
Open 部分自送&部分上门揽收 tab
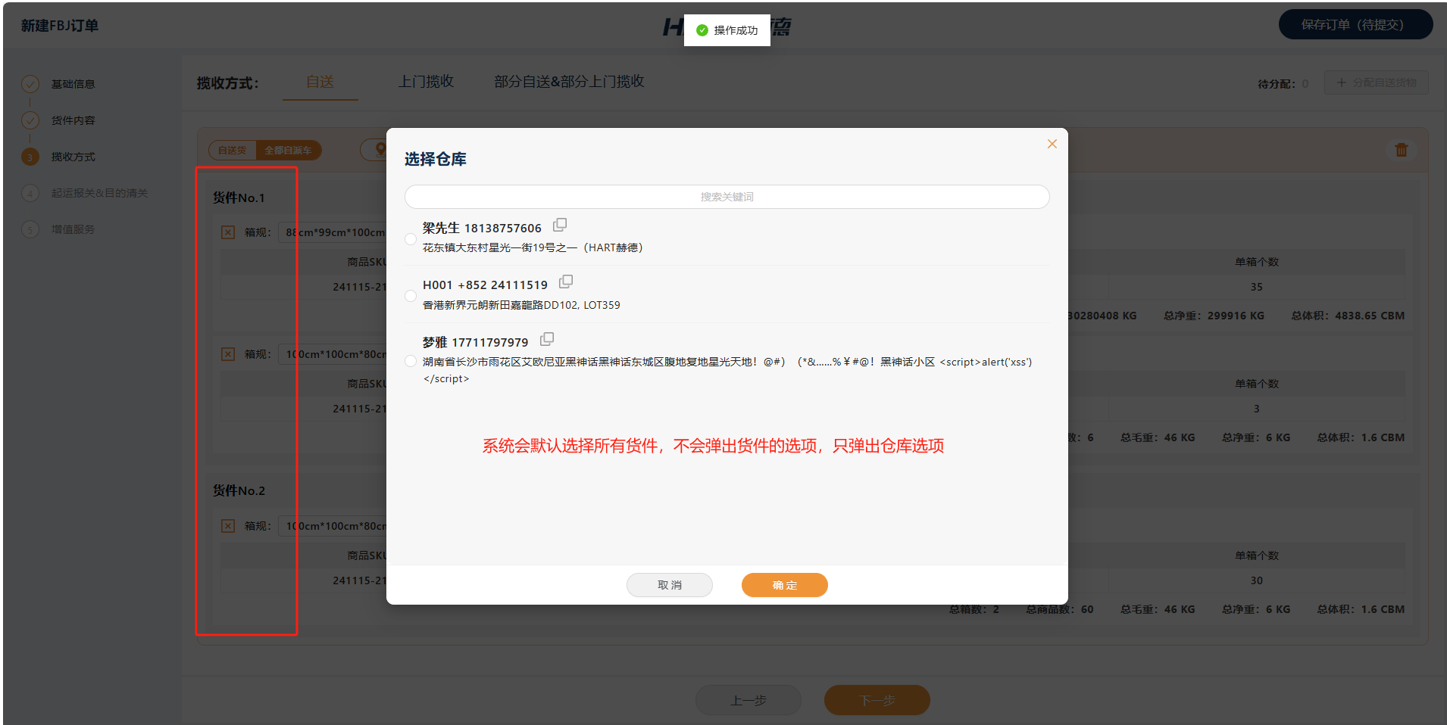coord(569,82)
